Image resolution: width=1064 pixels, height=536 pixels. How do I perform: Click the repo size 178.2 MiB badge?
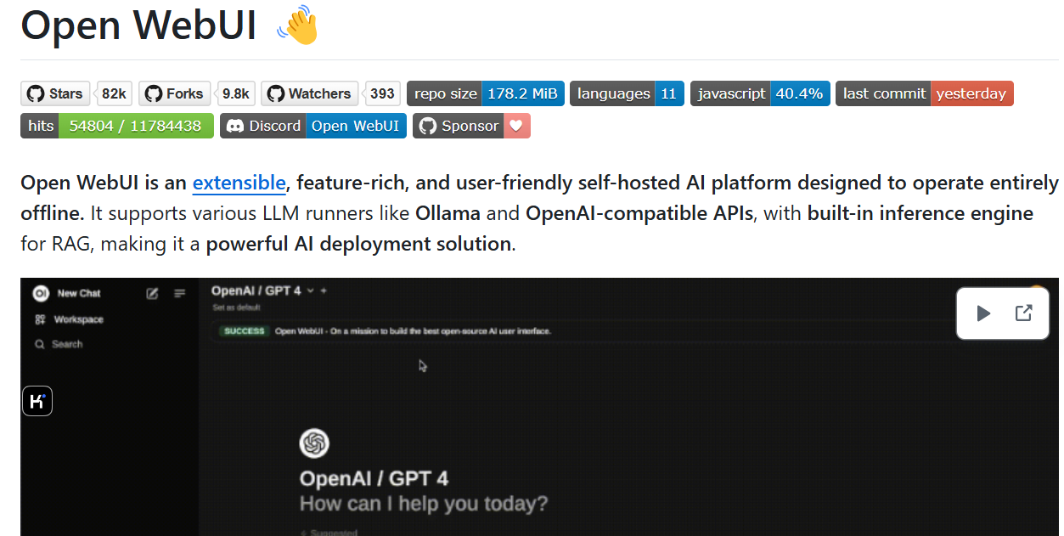click(x=486, y=93)
